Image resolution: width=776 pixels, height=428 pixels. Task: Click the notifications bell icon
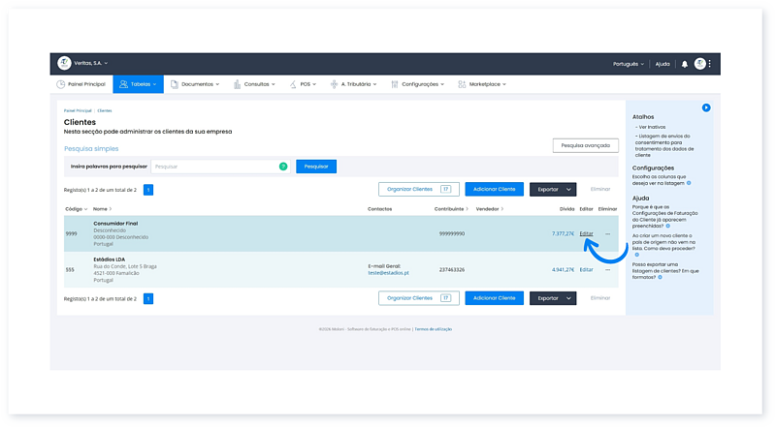coord(684,64)
